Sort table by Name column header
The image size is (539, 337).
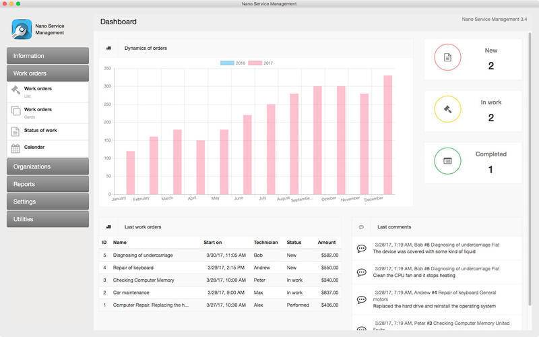[120, 243]
